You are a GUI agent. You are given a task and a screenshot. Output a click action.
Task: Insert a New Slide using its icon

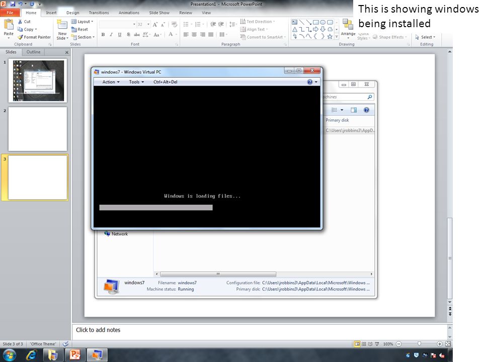coord(62,24)
